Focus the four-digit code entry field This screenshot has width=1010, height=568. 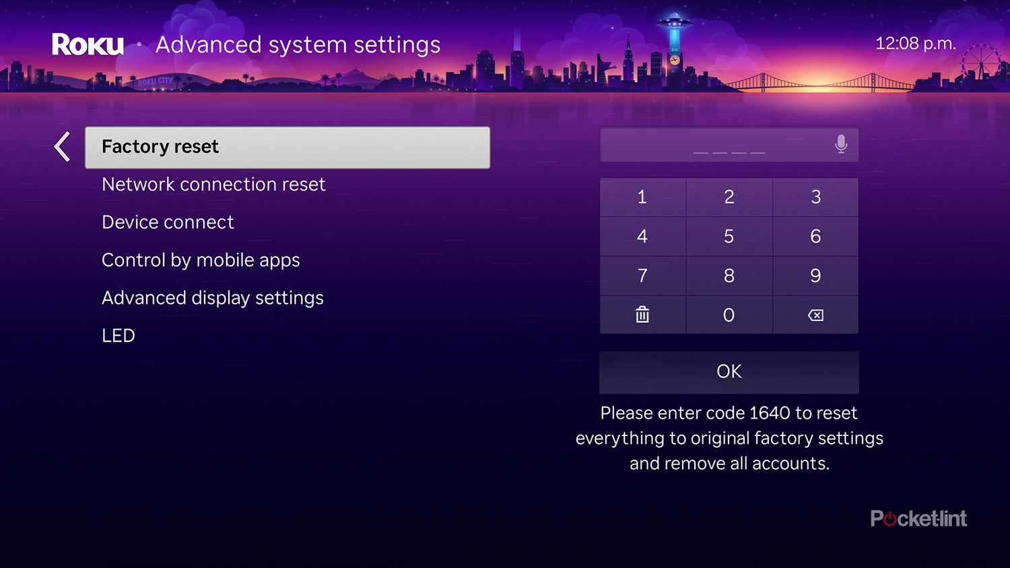point(729,145)
